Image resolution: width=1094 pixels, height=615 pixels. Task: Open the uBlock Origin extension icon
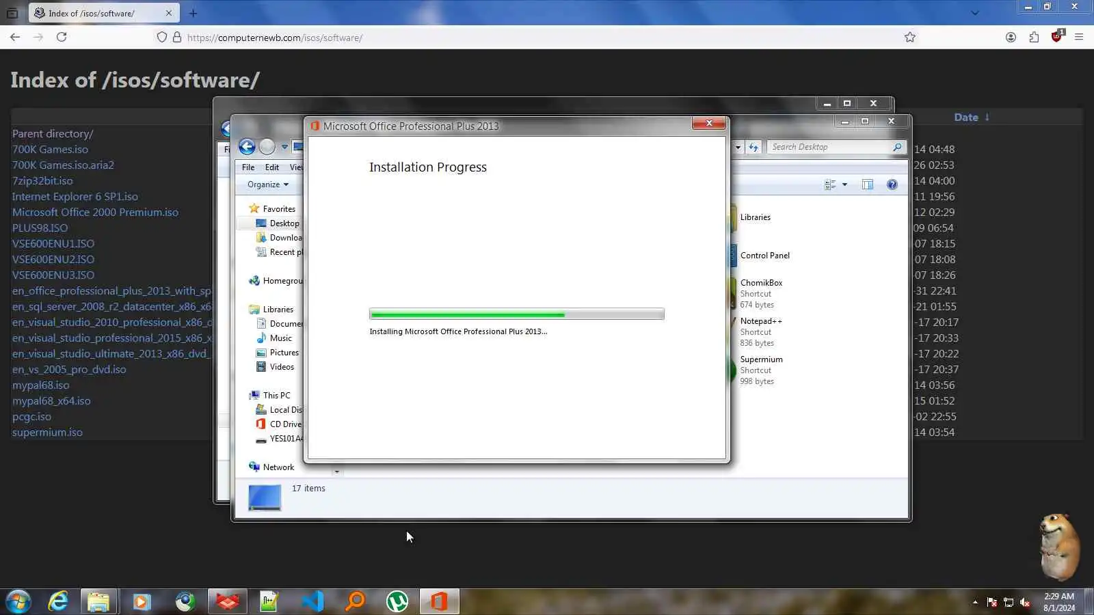[1057, 36]
